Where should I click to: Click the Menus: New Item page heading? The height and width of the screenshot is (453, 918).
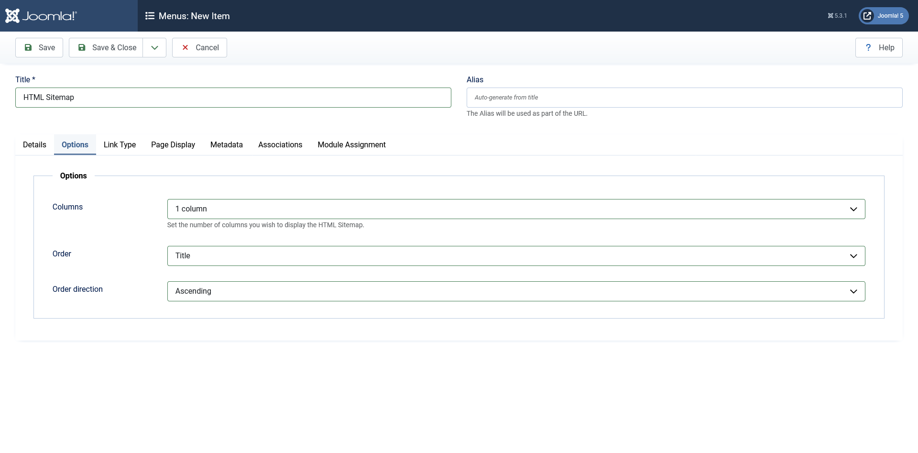194,16
